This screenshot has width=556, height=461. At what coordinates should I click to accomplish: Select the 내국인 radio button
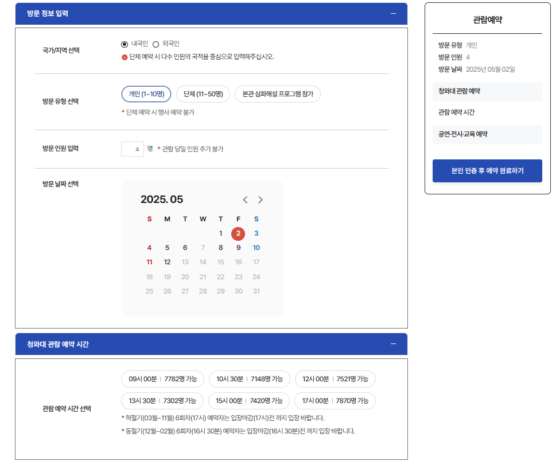point(125,44)
